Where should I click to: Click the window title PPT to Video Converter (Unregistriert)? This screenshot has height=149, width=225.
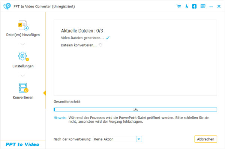44,7
